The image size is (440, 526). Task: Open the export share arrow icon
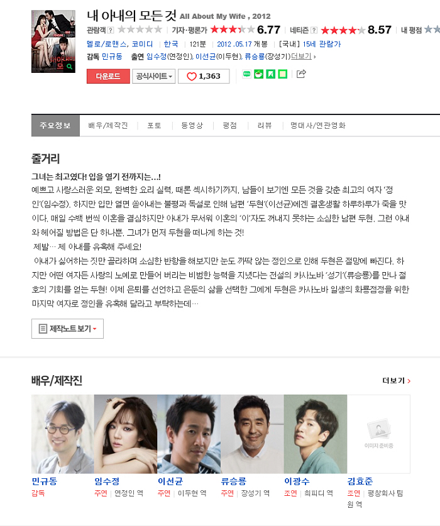click(301, 74)
